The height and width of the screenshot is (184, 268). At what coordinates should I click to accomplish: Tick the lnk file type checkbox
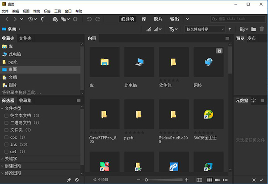point(6,144)
